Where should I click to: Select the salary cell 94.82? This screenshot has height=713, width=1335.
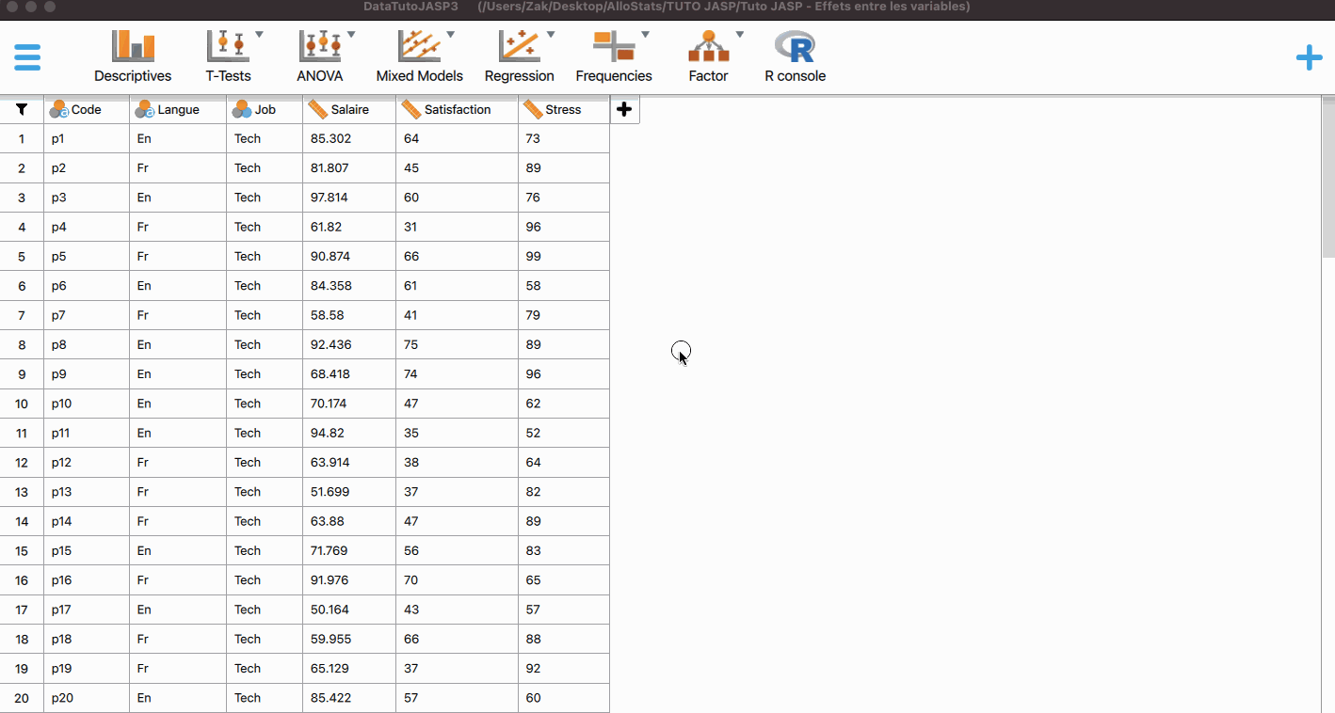pos(349,433)
